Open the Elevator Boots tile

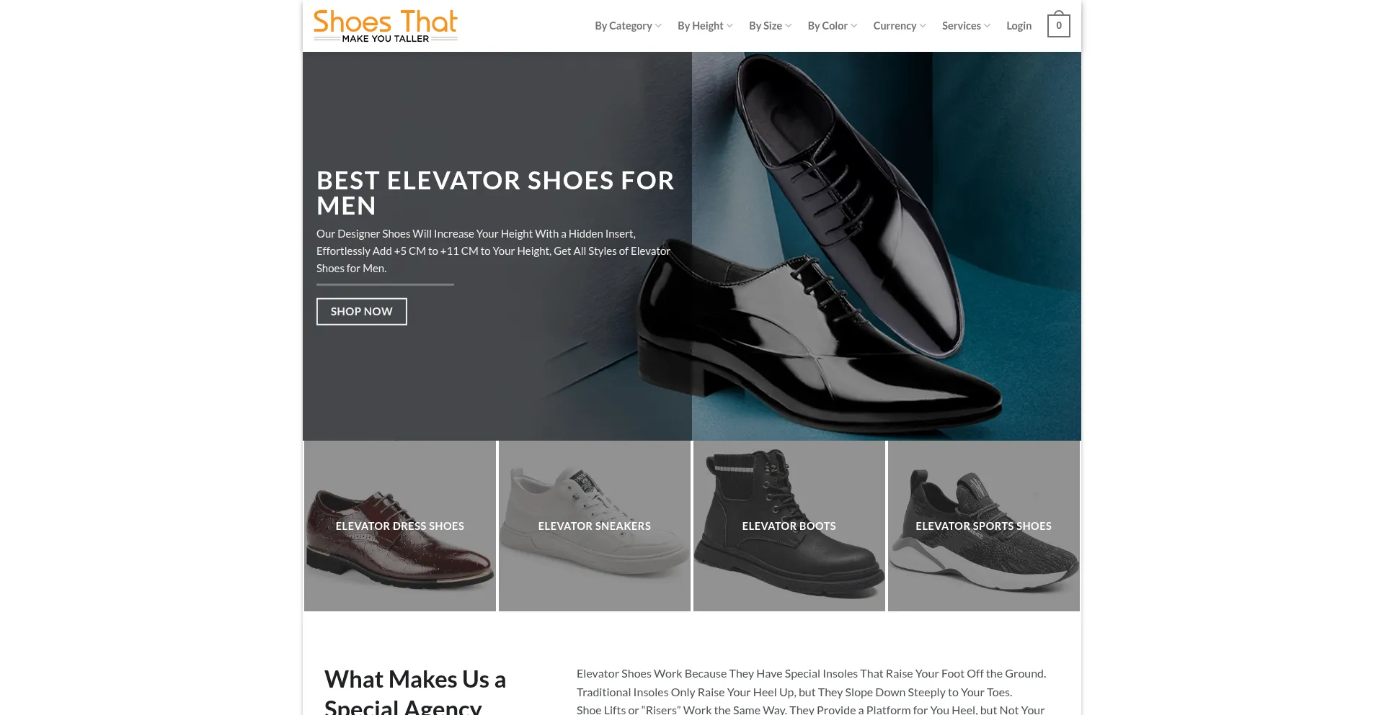[x=789, y=526]
